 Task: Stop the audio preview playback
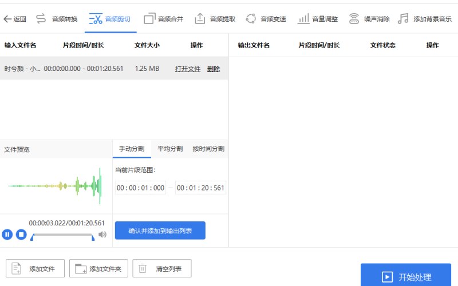[x=21, y=235]
